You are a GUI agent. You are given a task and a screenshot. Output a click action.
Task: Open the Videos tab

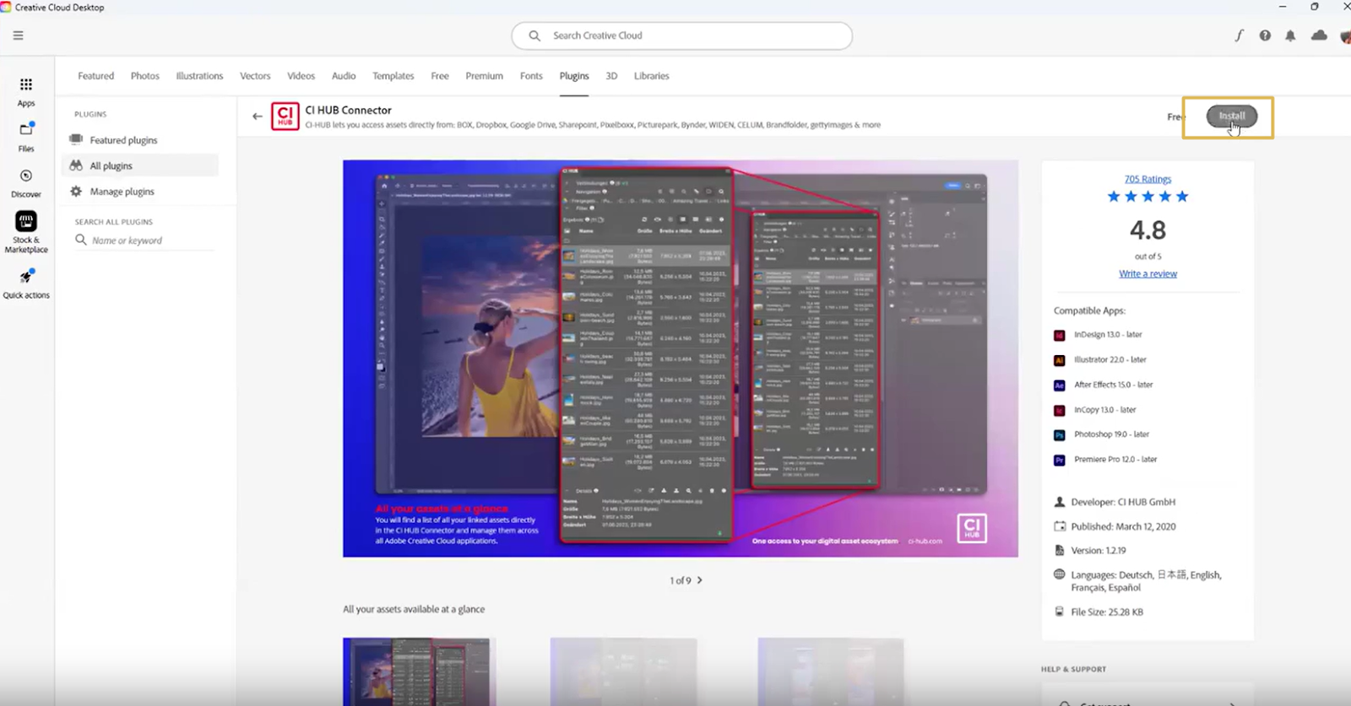[x=301, y=76]
